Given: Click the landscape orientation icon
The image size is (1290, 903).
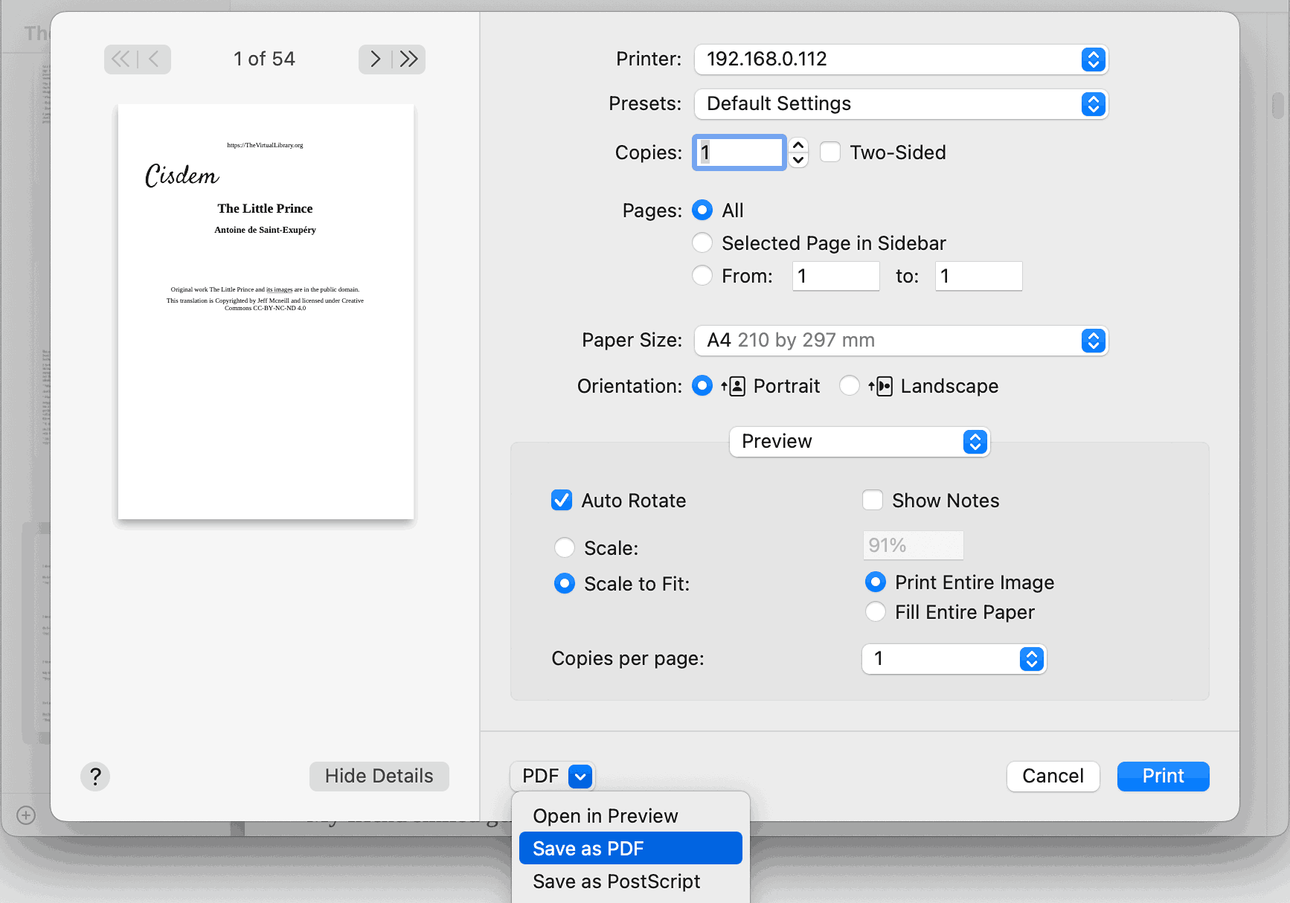Looking at the screenshot, I should coord(881,386).
